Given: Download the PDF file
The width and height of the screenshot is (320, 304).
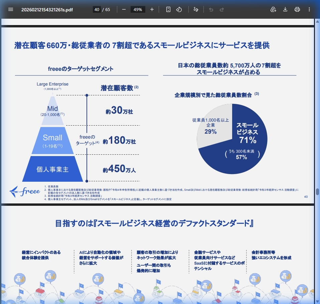Looking at the screenshot, I should (285, 9).
